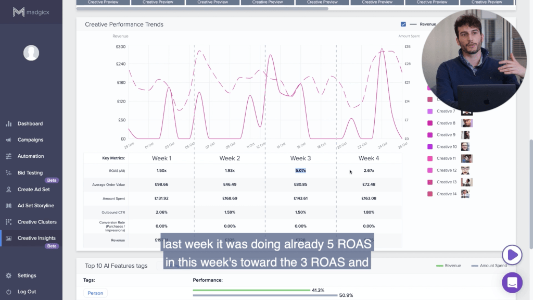This screenshot has height=300, width=533.
Task: Toggle Creative 14 series in legend
Action: click(430, 194)
